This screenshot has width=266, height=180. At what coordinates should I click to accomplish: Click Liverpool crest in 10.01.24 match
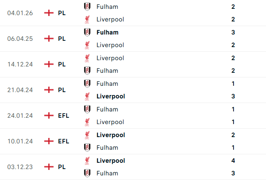tap(87, 135)
